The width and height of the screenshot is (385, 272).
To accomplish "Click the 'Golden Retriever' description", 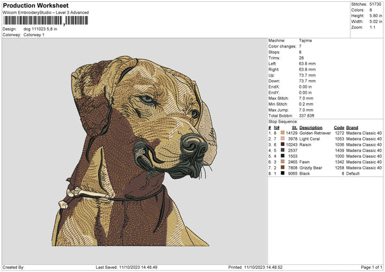I will click(315, 133).
